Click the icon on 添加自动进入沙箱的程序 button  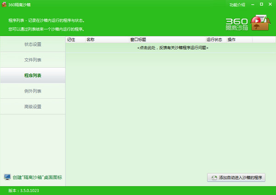point(214,177)
